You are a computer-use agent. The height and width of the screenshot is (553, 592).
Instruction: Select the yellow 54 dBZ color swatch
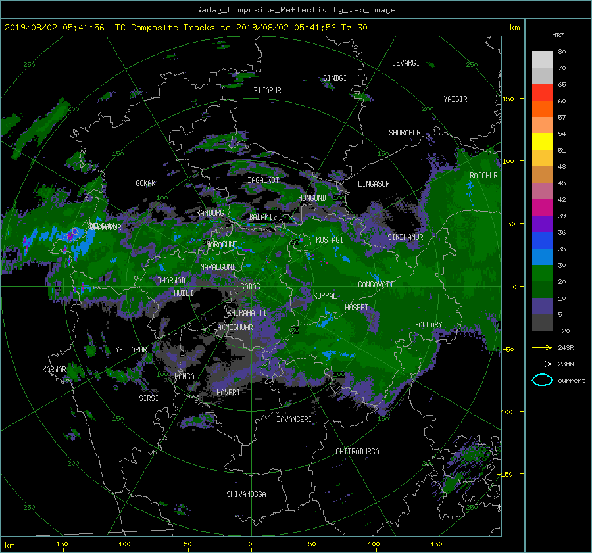(x=542, y=142)
